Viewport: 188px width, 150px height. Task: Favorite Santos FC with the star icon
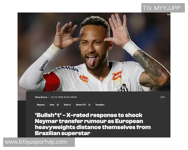(x=89, y=105)
